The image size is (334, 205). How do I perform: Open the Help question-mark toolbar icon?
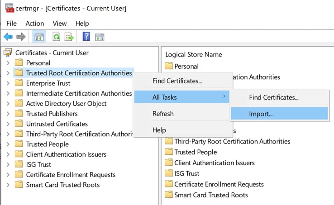[86, 37]
